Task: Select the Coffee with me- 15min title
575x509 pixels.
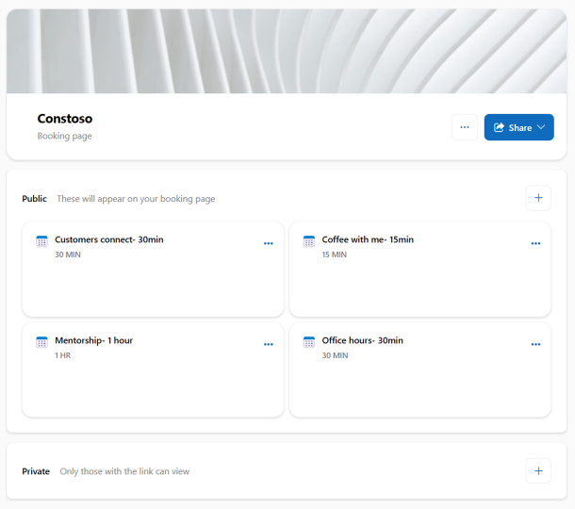Action: (368, 239)
